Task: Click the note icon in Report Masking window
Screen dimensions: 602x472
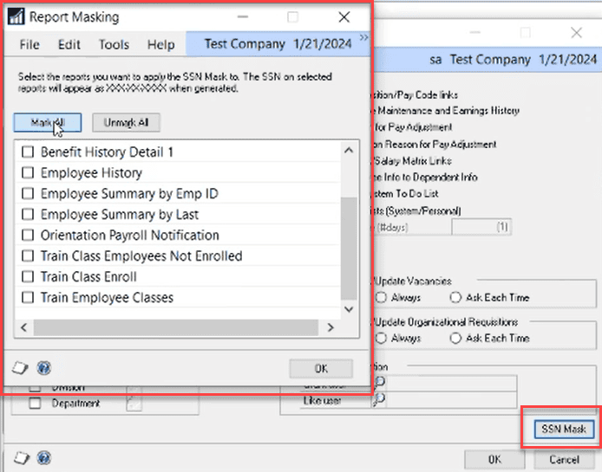Action: [x=20, y=368]
